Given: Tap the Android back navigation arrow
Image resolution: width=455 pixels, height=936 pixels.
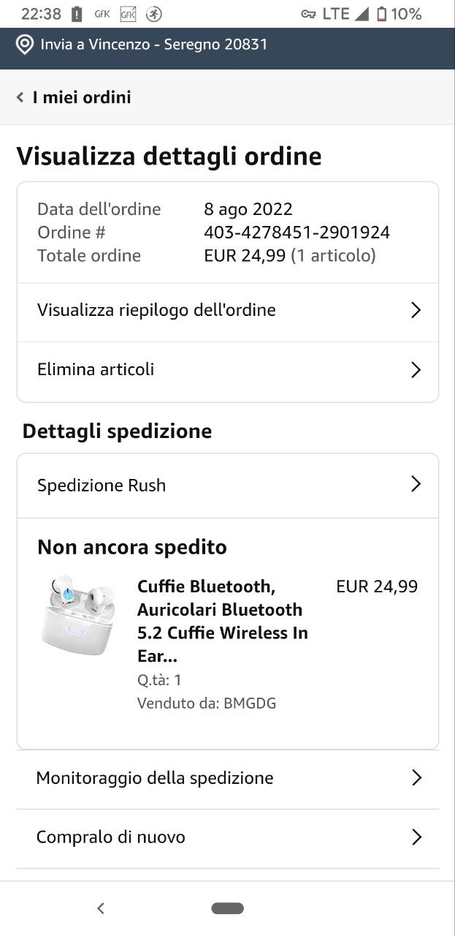Looking at the screenshot, I should point(101,908).
